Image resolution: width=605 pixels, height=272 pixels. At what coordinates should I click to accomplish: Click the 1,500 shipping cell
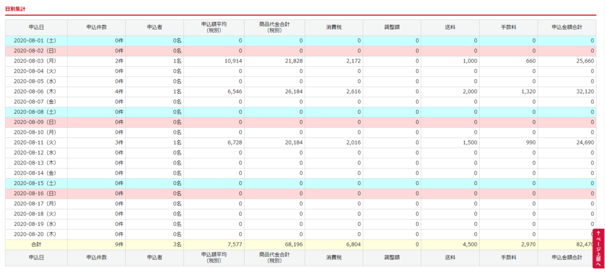(450, 143)
